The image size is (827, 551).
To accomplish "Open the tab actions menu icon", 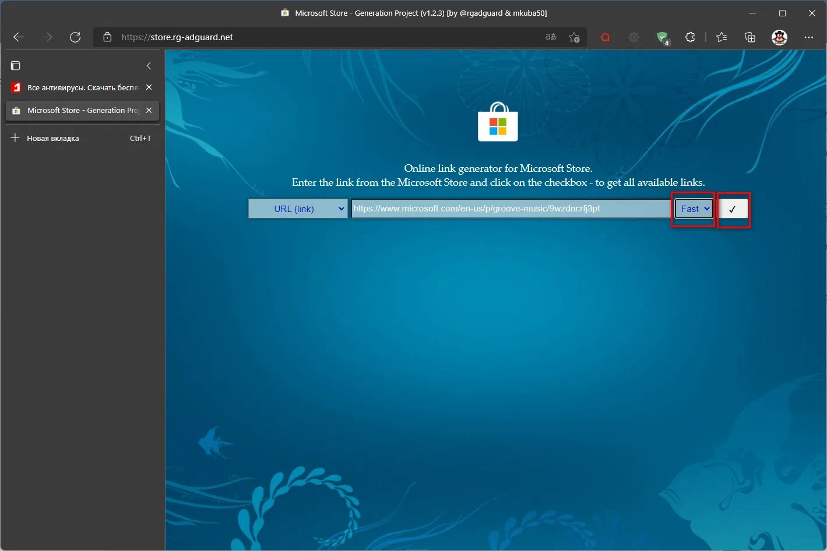I will click(16, 66).
